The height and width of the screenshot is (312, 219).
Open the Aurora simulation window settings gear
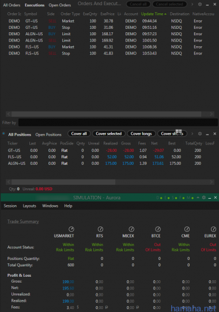coord(203,198)
